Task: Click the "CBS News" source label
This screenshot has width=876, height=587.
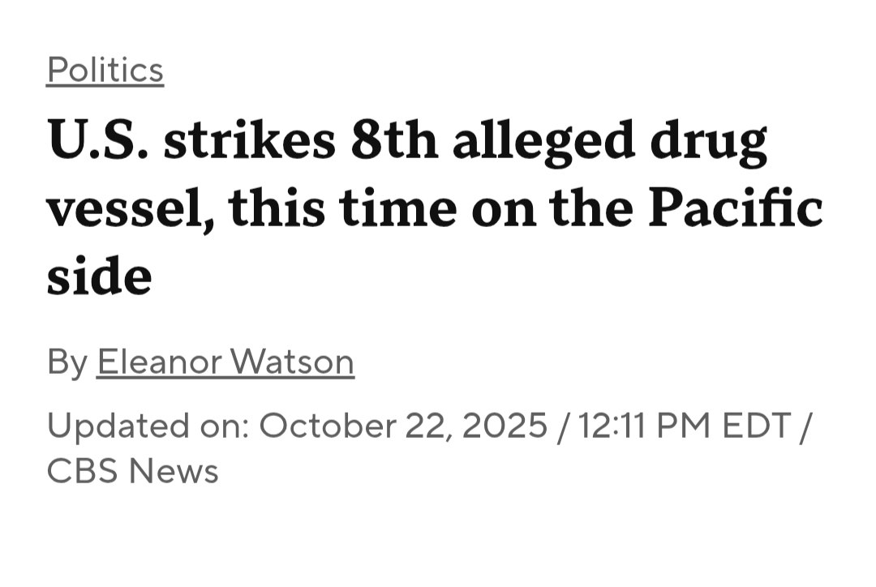Action: [132, 471]
